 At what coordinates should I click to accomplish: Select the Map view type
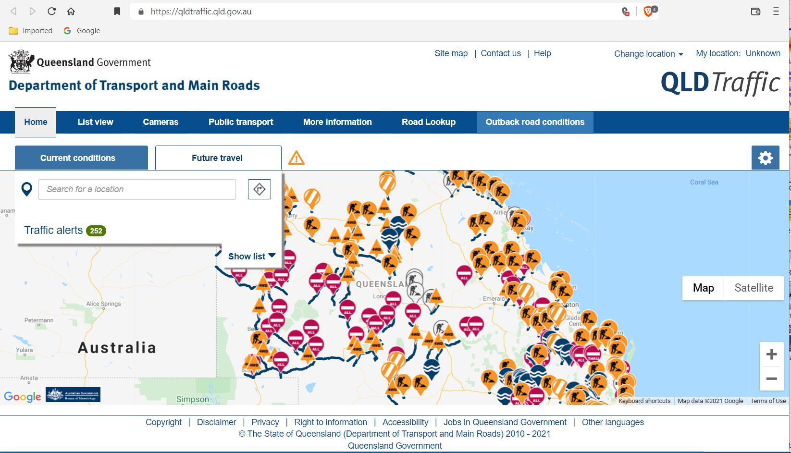703,288
